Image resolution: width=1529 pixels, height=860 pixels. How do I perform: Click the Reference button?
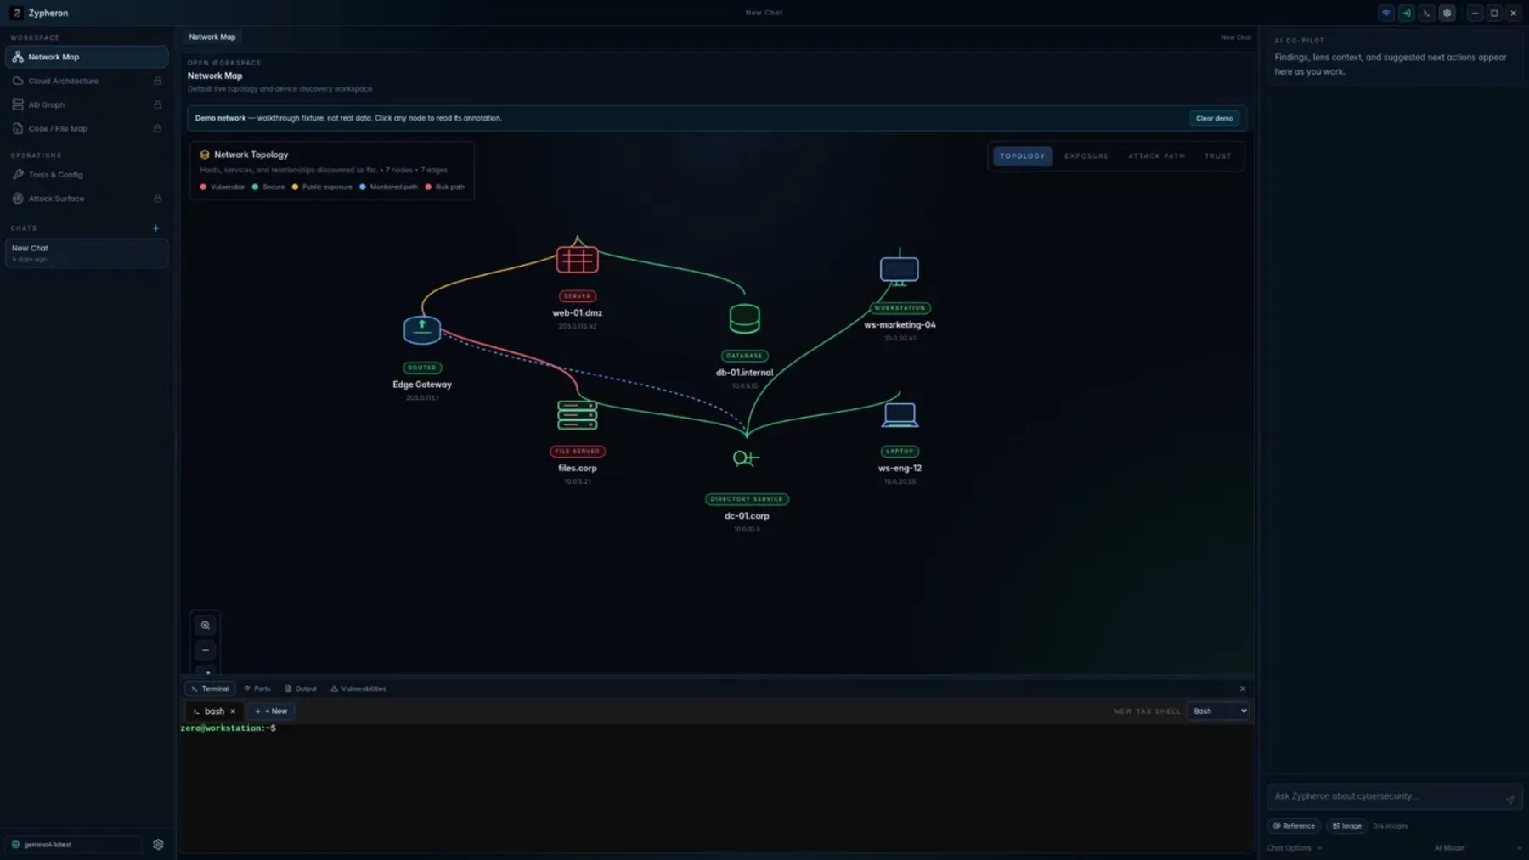[1294, 826]
